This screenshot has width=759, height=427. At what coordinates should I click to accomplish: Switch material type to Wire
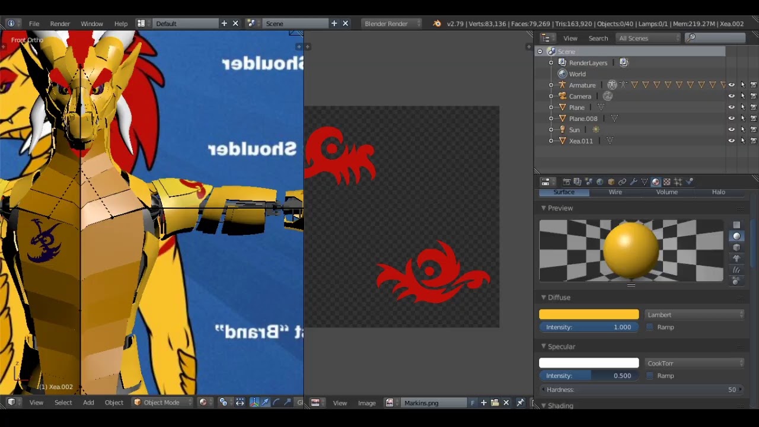(616, 192)
